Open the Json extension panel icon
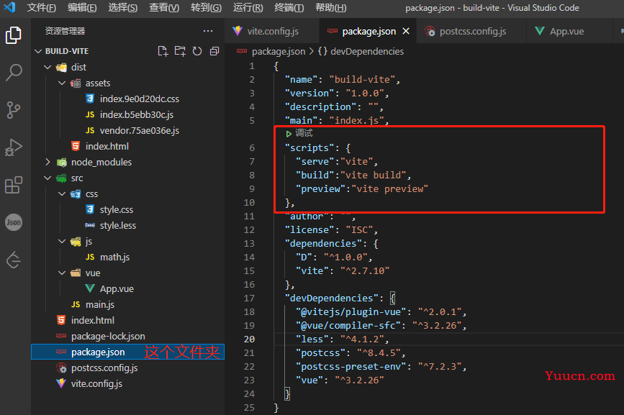Image resolution: width=624 pixels, height=415 pixels. click(14, 222)
